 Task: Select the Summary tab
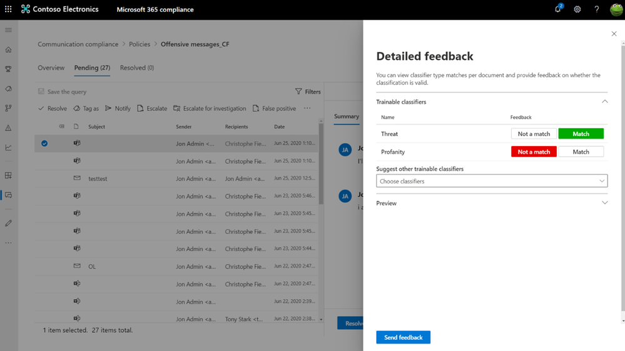click(x=347, y=116)
